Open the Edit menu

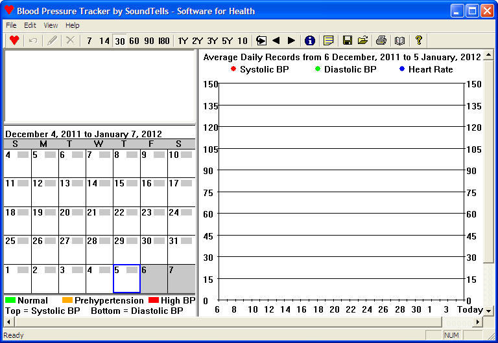(x=30, y=25)
